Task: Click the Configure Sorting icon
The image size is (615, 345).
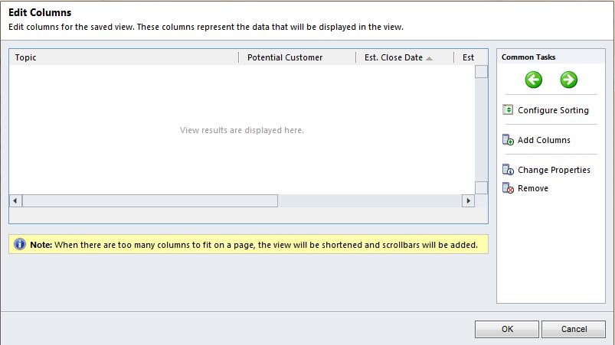Action: click(x=508, y=110)
